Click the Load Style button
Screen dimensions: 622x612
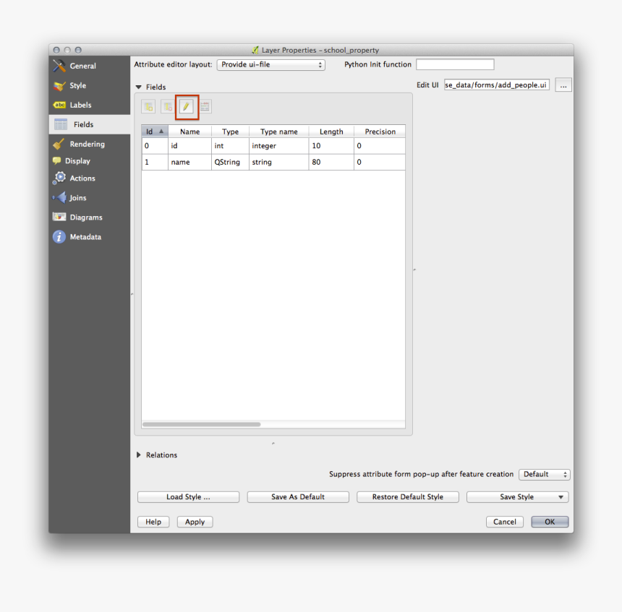(188, 496)
